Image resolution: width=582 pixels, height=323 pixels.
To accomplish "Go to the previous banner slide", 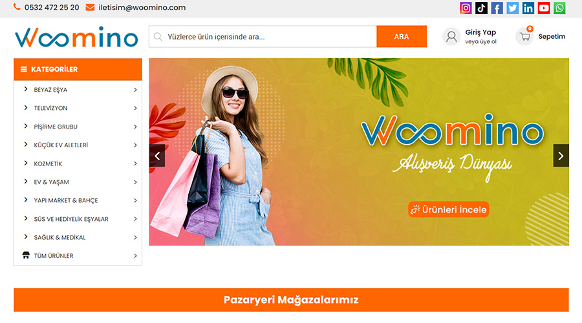I will point(157,156).
